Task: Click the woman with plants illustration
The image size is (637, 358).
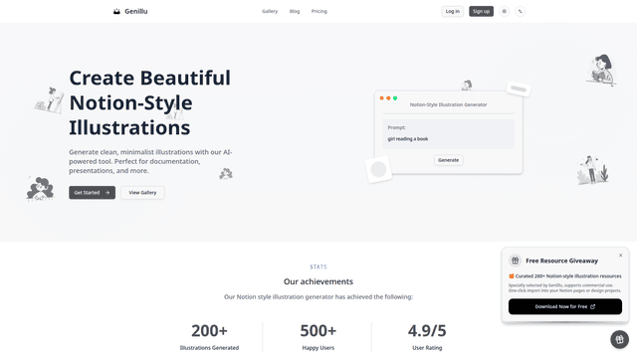Action: (593, 170)
